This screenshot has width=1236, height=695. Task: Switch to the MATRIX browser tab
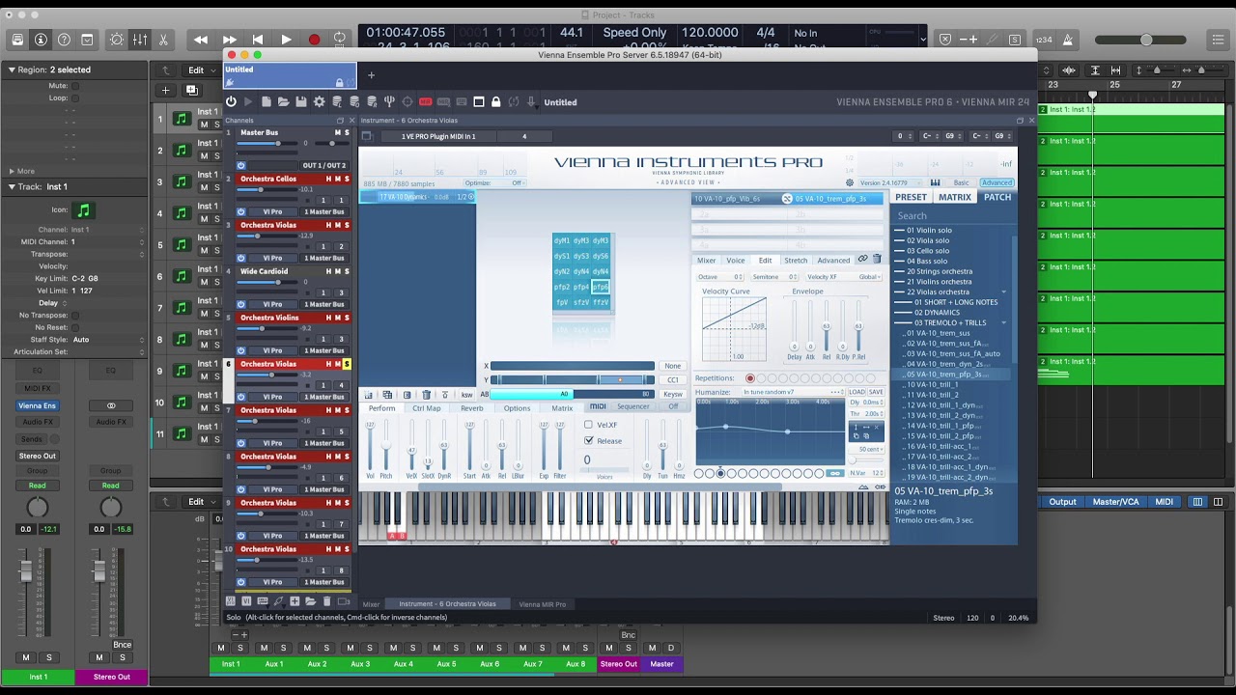click(x=954, y=197)
